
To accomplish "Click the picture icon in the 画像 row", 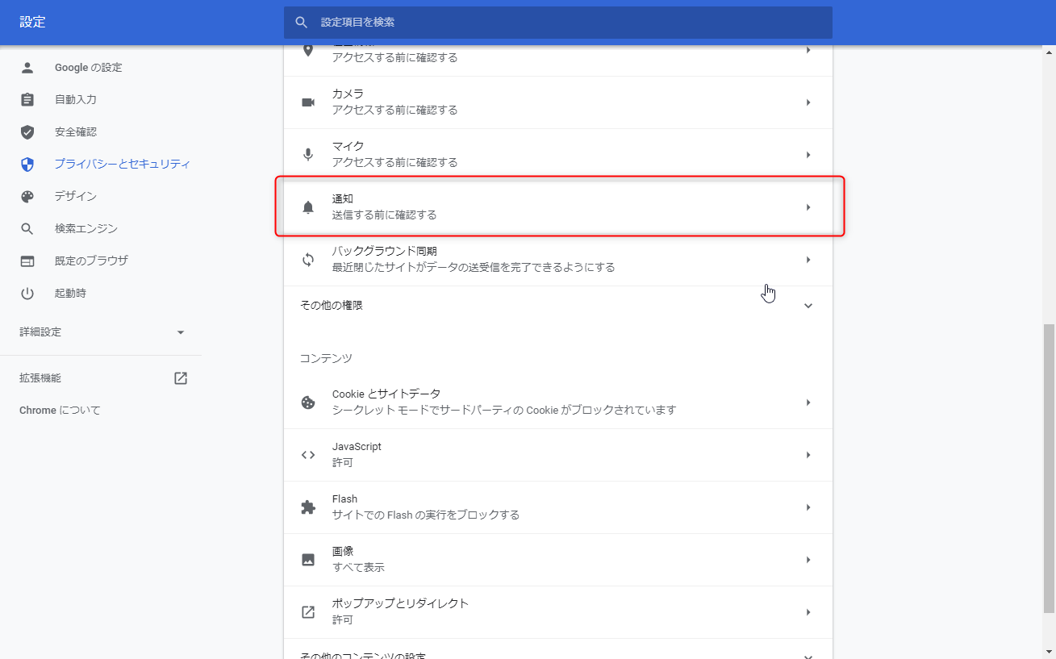I will click(308, 560).
